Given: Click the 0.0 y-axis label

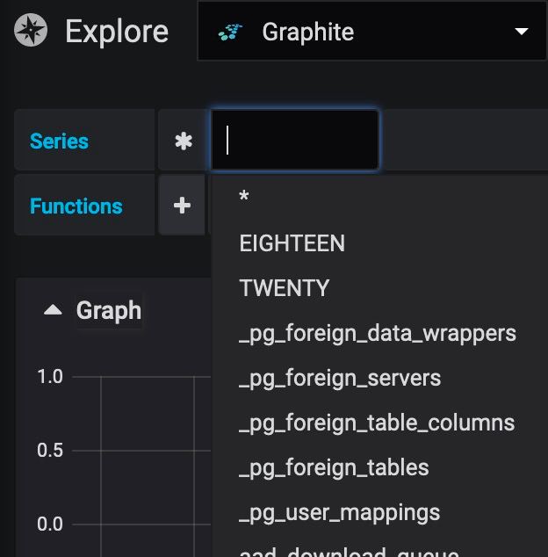Looking at the screenshot, I should click(x=50, y=524).
